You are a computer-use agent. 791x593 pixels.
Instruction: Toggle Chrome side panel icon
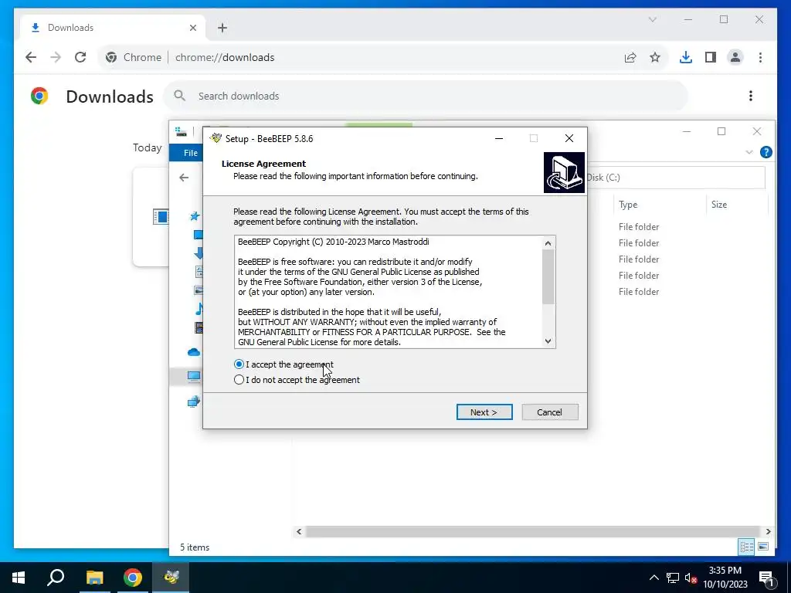pyautogui.click(x=711, y=57)
